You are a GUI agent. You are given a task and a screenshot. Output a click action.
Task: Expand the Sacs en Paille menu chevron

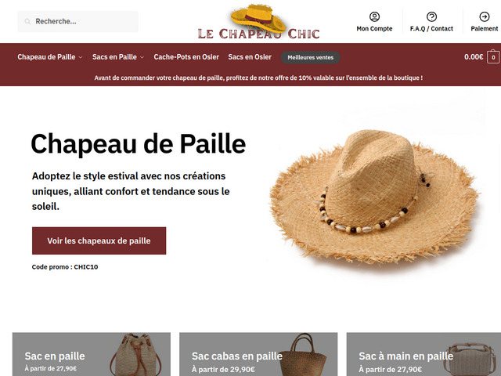pos(142,57)
